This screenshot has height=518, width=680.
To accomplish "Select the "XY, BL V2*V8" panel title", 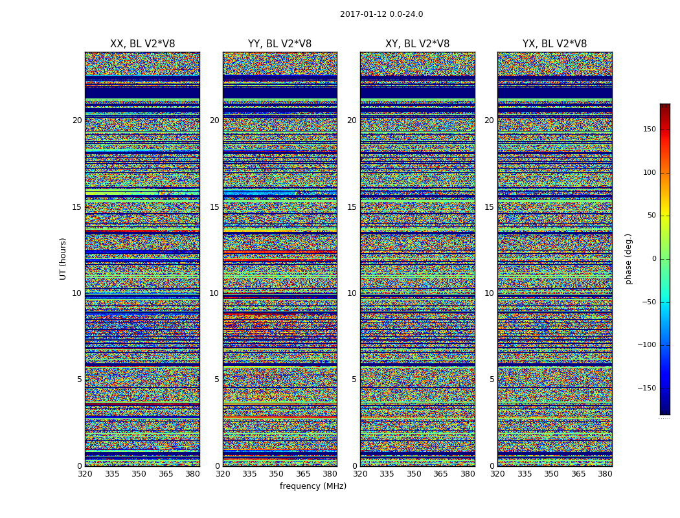I will (x=417, y=44).
